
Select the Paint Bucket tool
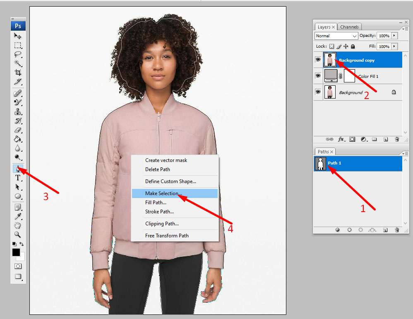pyautogui.click(x=18, y=139)
